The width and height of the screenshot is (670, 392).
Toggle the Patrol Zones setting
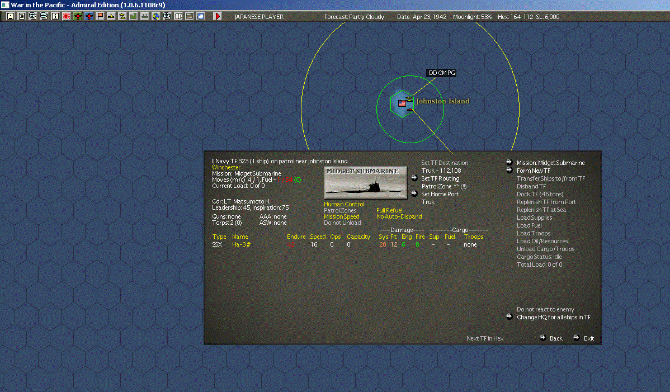tap(340, 210)
